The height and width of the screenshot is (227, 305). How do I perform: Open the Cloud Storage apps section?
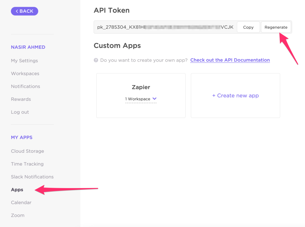(27, 151)
